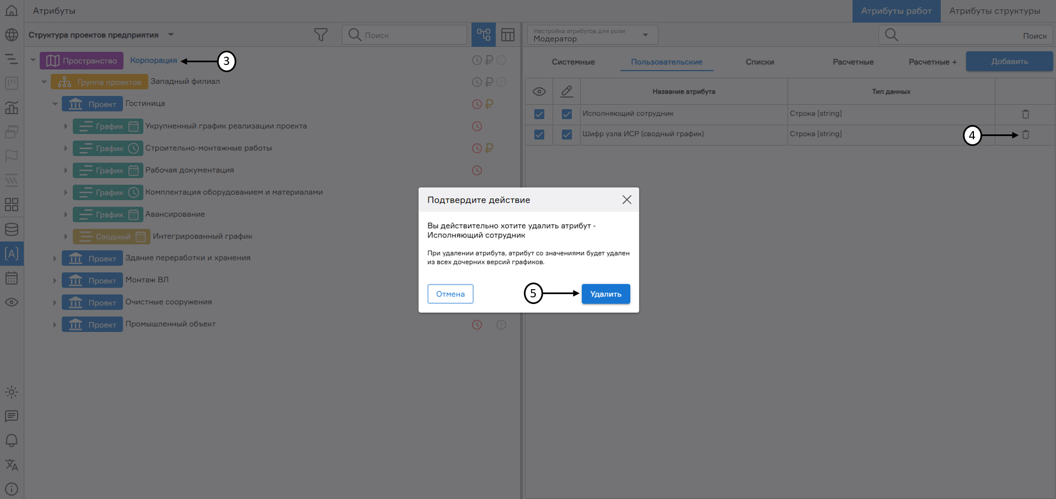The width and height of the screenshot is (1056, 499).
Task: Open the Списки tab in attributes panel
Action: pos(760,62)
